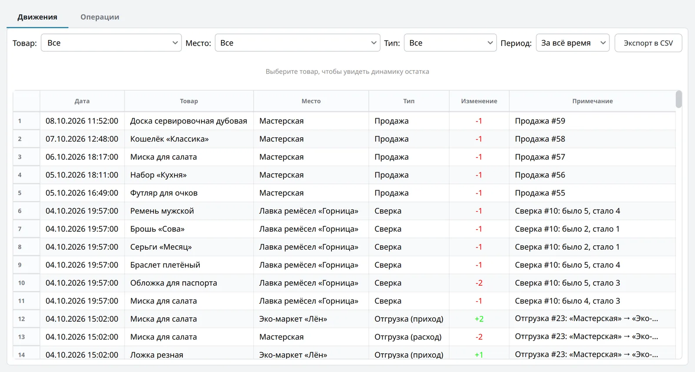
Task: Click the date 05.10.2026 16:49:00
Action: [x=82, y=193]
